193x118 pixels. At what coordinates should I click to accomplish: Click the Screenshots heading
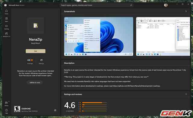tap(69, 11)
